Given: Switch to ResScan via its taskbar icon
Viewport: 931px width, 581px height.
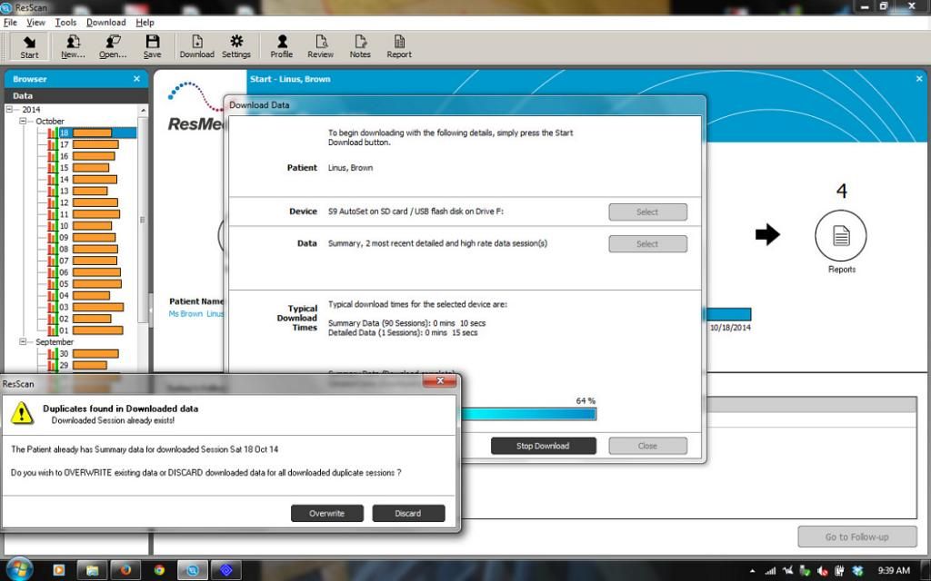Looking at the screenshot, I should tap(193, 570).
